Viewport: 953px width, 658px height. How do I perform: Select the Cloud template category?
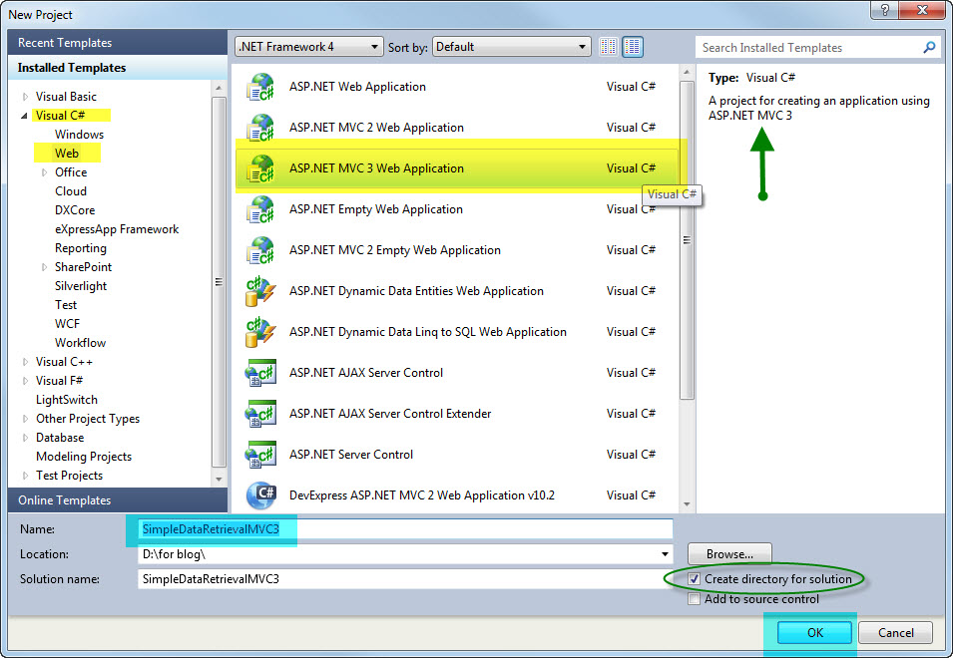[71, 191]
